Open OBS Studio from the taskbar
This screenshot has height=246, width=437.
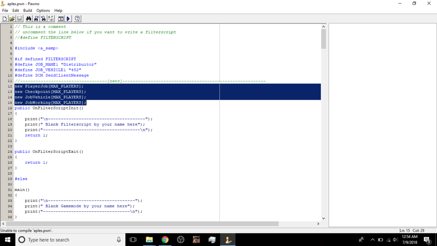[180, 239]
